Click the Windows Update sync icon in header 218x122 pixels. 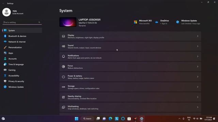click(177, 22)
